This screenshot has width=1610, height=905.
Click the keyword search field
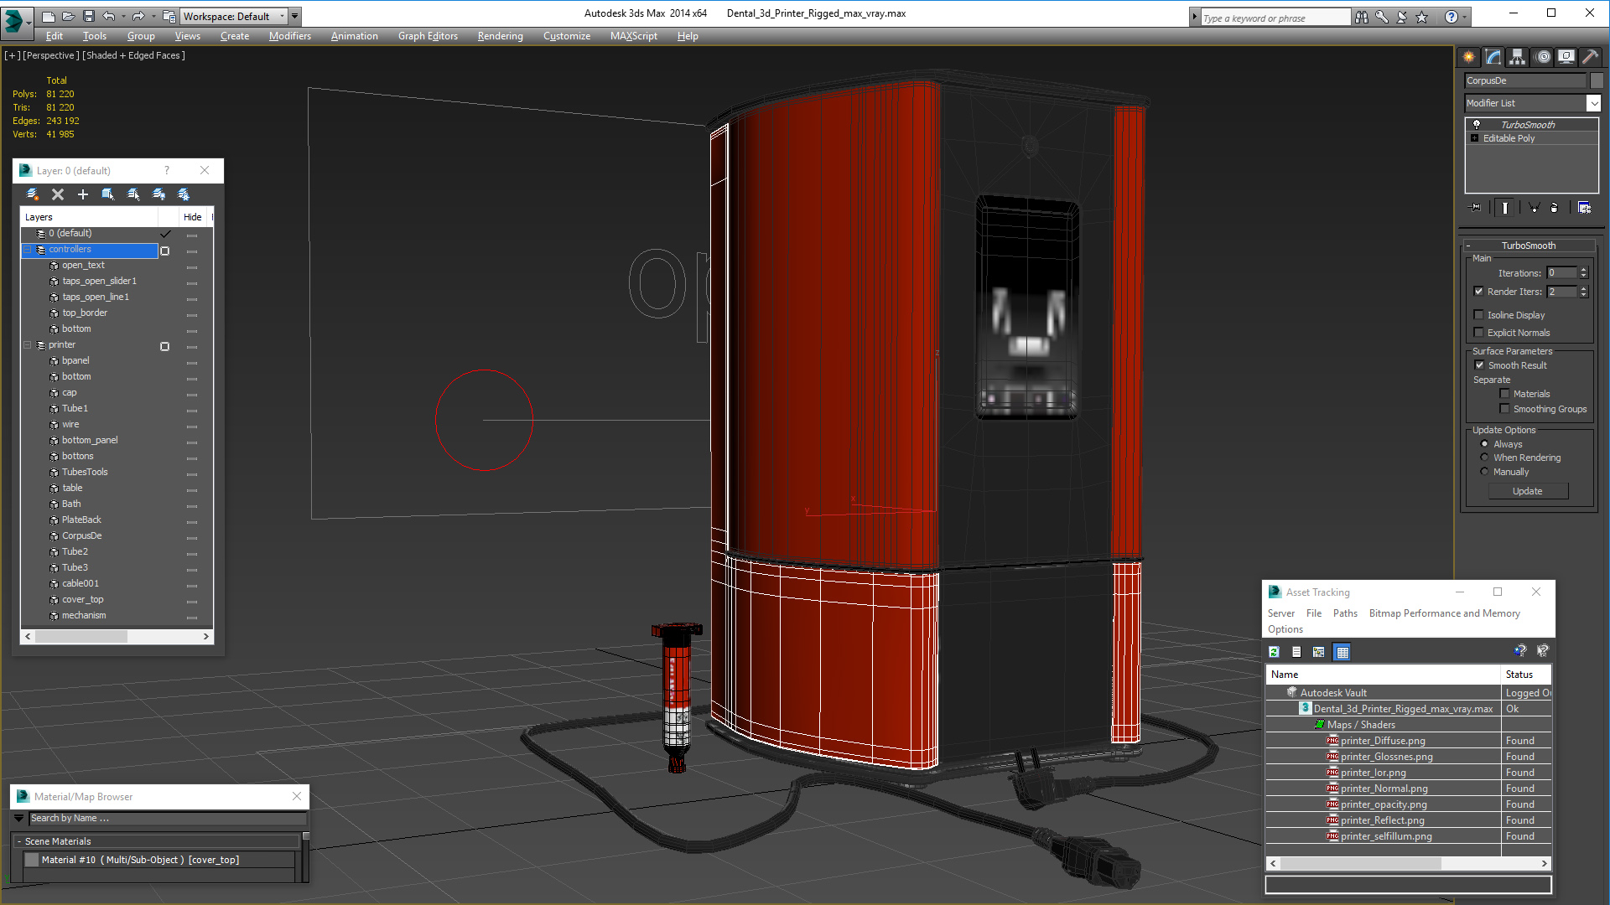coord(1275,18)
